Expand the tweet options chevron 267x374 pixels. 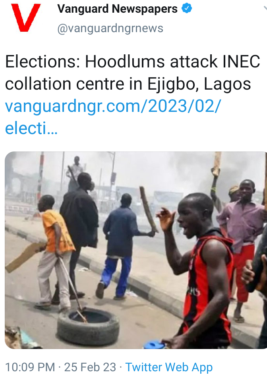[265, 8]
